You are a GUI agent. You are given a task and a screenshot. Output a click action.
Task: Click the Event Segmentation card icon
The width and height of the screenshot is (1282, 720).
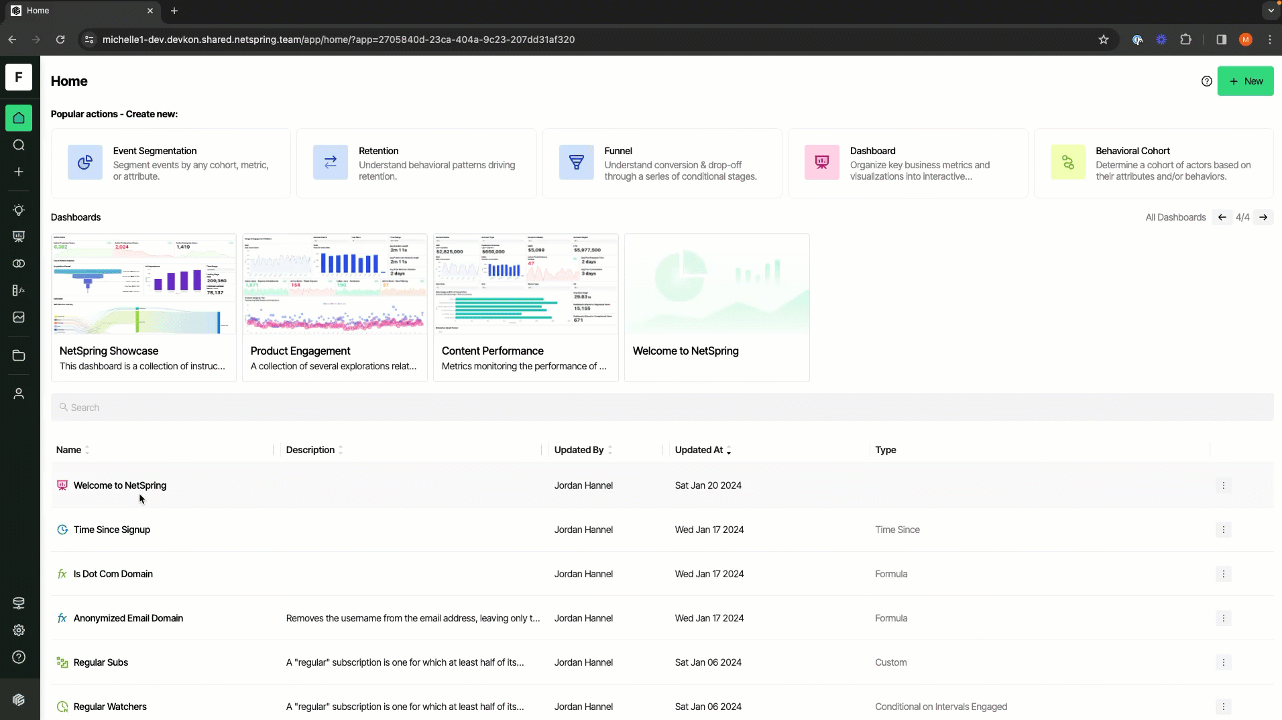pyautogui.click(x=85, y=162)
